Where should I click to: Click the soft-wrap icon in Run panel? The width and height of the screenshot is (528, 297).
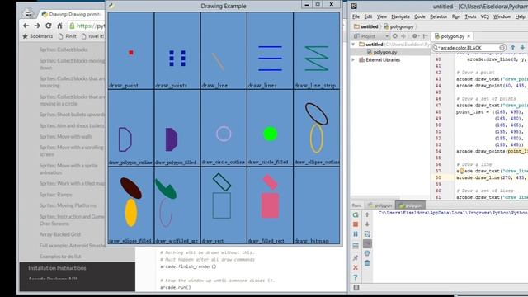tap(367, 234)
